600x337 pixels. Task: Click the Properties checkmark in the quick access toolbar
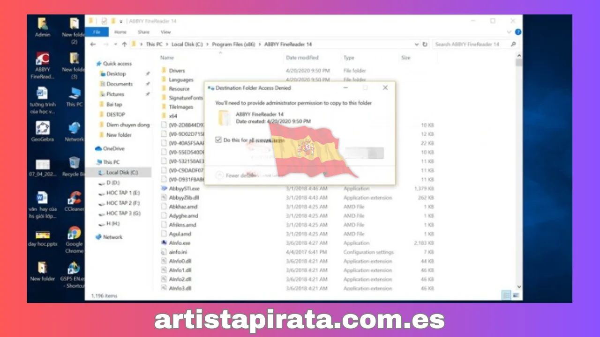(104, 21)
